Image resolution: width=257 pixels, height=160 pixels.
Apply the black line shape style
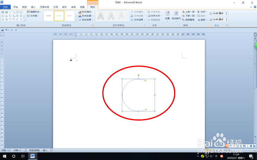[x=48, y=16]
